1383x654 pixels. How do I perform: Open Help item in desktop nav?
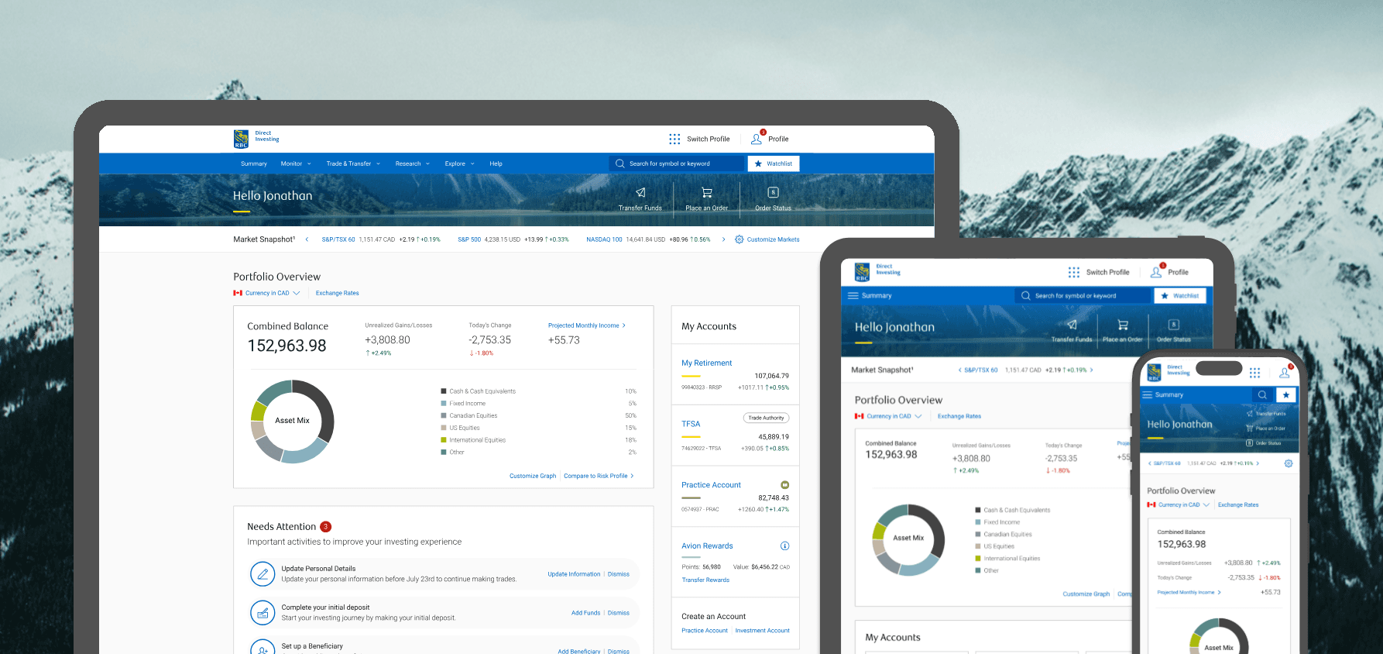496,163
